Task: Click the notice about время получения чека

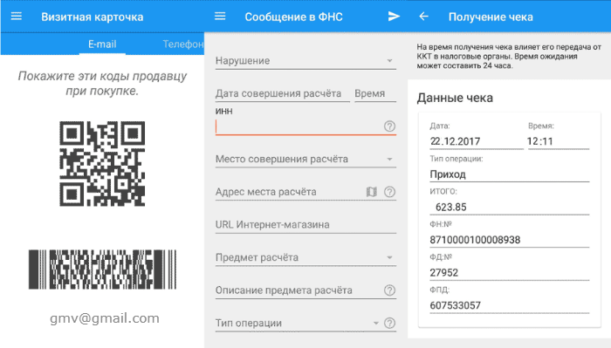Action: pyautogui.click(x=509, y=57)
